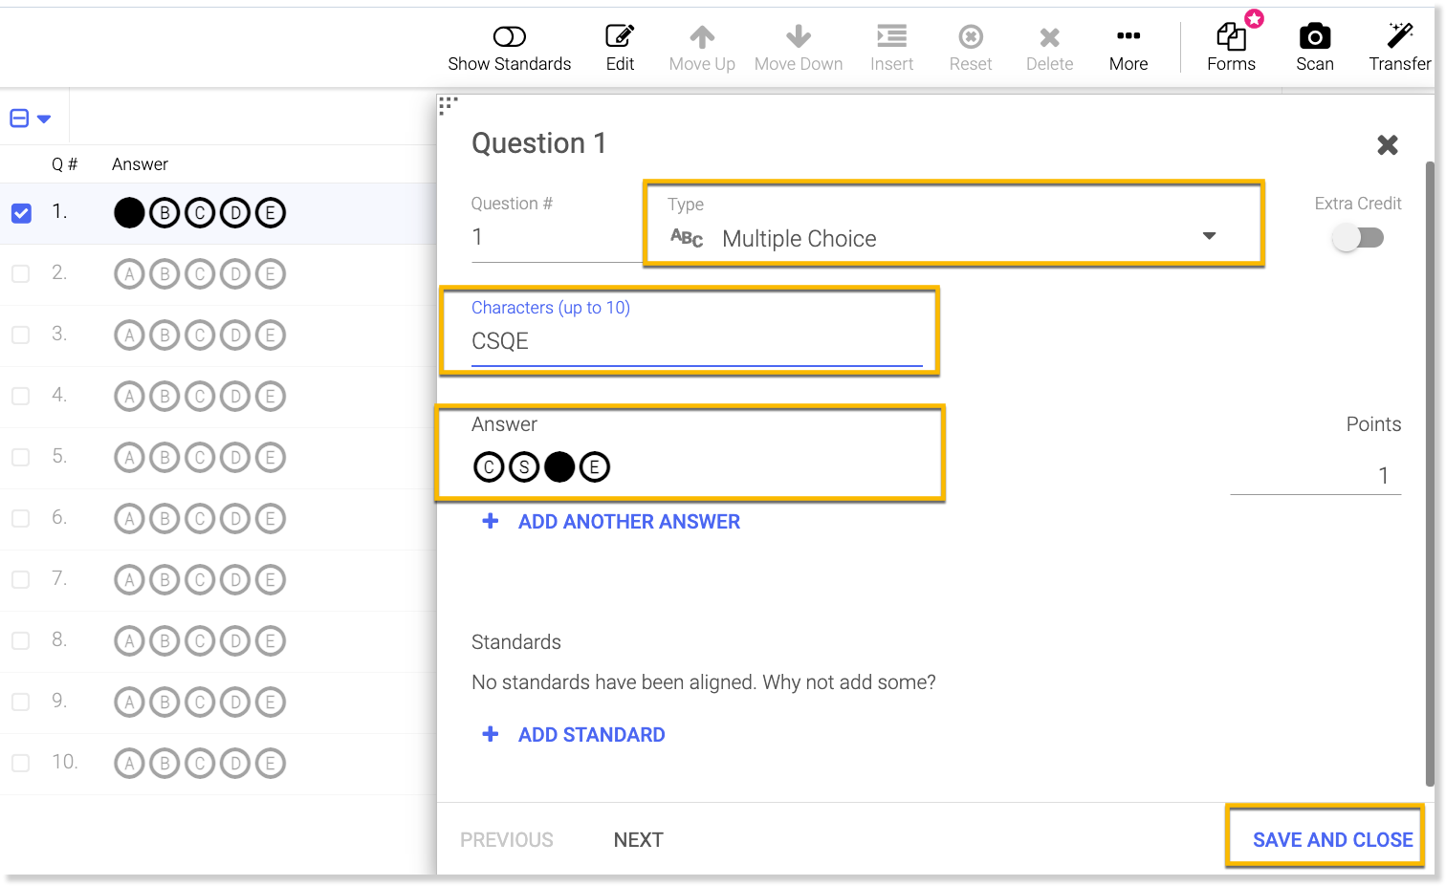Check the checkbox for question 5
Screen dimensions: 1446x886
21,457
